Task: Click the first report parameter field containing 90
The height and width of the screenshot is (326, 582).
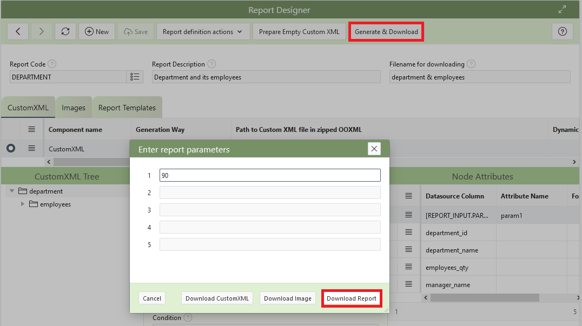Action: pyautogui.click(x=270, y=175)
